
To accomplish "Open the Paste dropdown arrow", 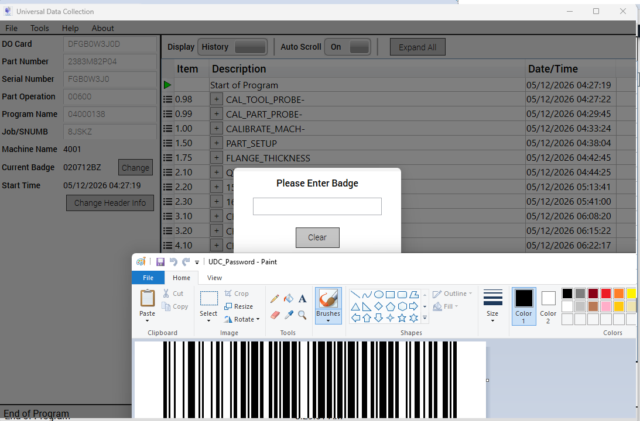I will click(148, 321).
